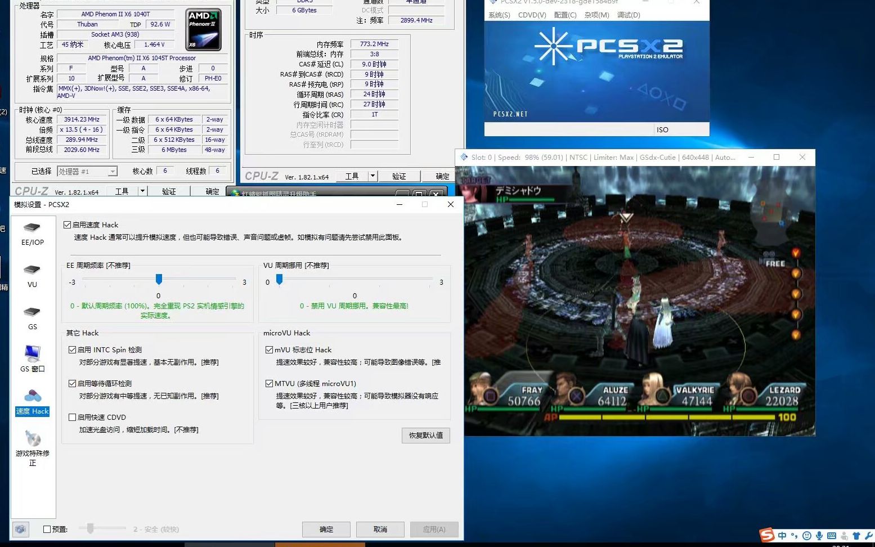Open the VU settings page

tap(32, 276)
